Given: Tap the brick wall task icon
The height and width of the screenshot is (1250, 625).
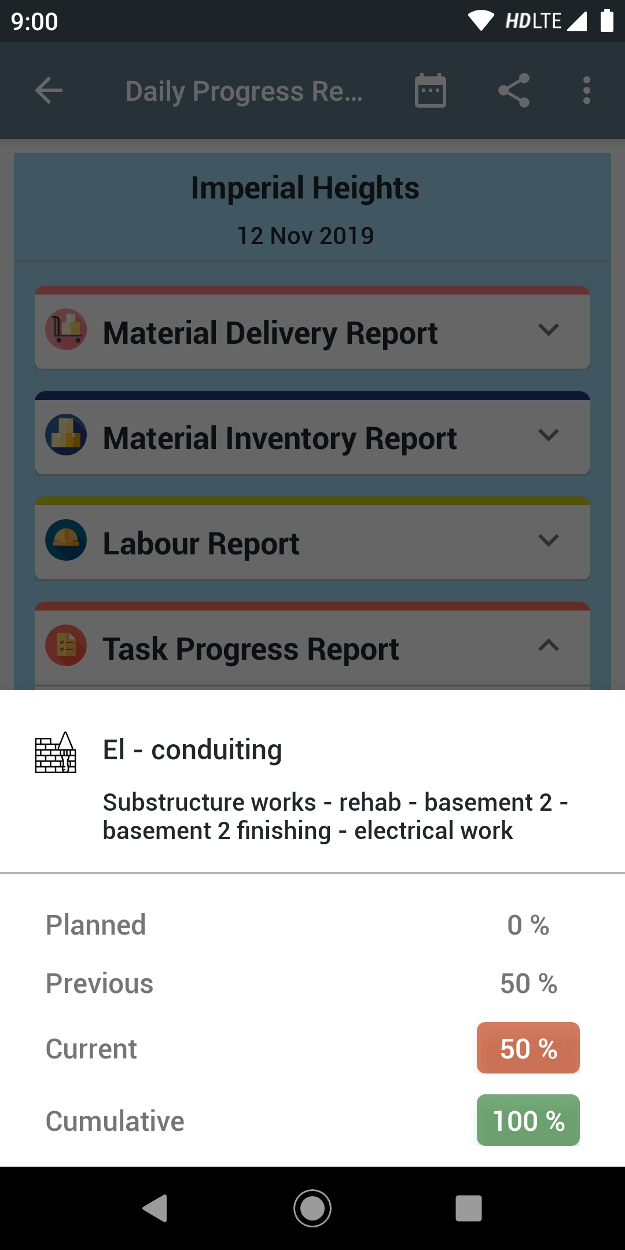Looking at the screenshot, I should pos(56,752).
